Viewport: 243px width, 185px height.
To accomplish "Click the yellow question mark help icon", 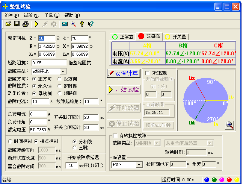I will (x=82, y=24).
